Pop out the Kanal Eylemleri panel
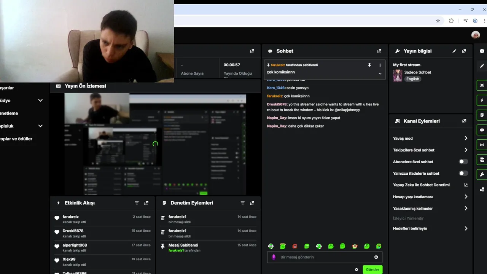The image size is (487, 274). pyautogui.click(x=464, y=121)
